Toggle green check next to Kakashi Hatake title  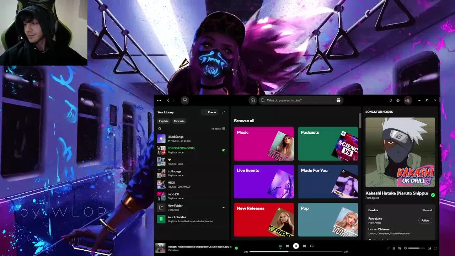coord(433,195)
